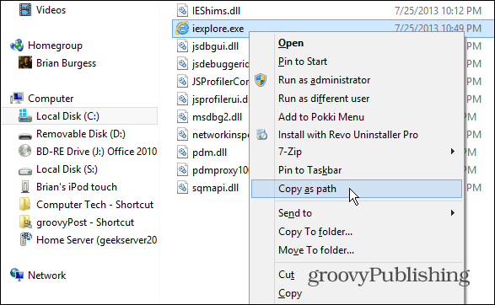Viewport: 495px width, 305px height.
Task: Open Home Server (geekserver20 entry
Action: point(96,240)
